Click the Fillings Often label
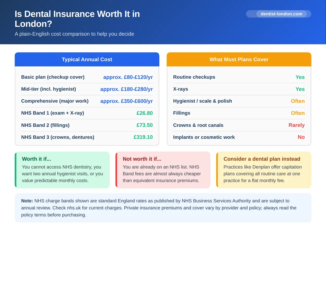This screenshot has width=326, height=293. (298, 113)
